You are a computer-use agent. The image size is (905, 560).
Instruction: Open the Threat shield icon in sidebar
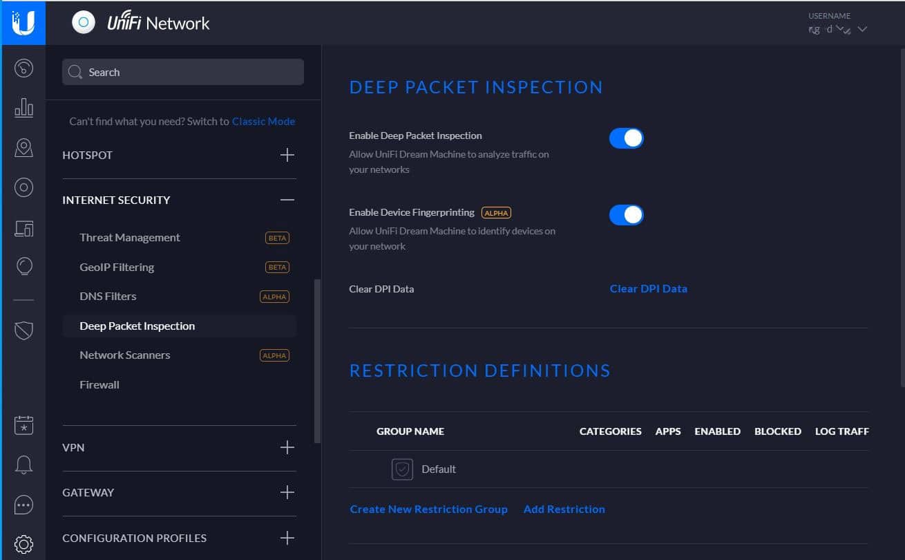[23, 330]
